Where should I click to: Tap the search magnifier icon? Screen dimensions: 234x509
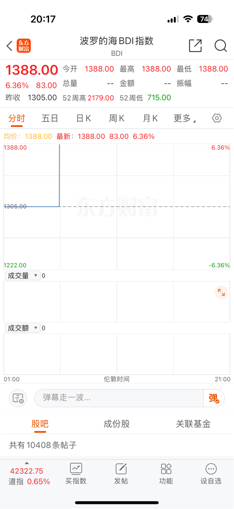221,46
